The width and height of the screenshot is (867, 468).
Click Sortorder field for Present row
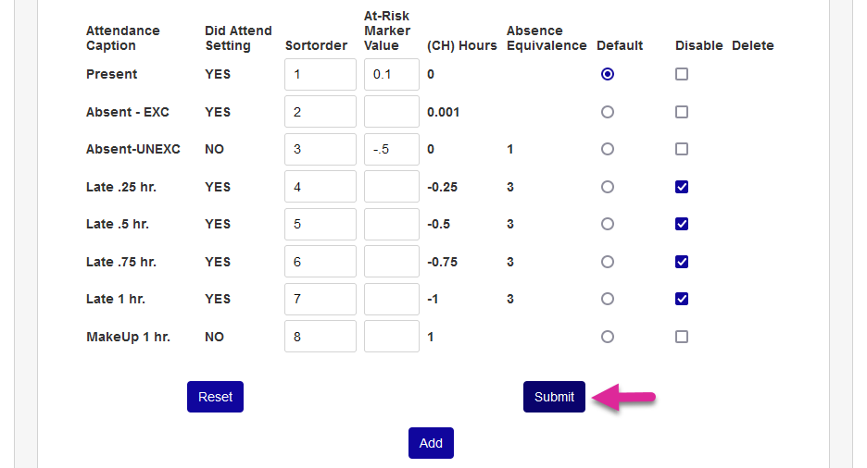pos(320,75)
